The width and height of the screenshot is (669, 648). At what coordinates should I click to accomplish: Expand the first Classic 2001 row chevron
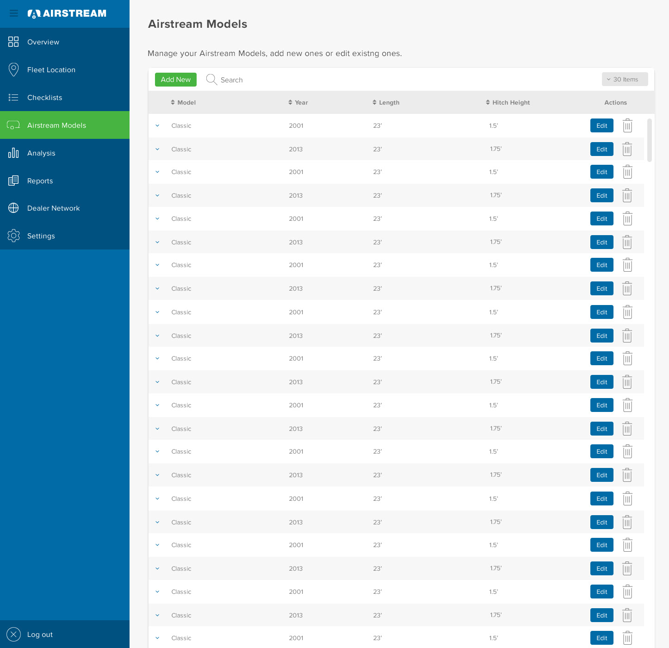157,125
